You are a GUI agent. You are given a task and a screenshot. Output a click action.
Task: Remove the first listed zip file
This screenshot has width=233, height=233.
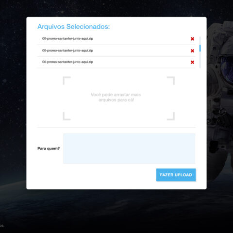192,39
